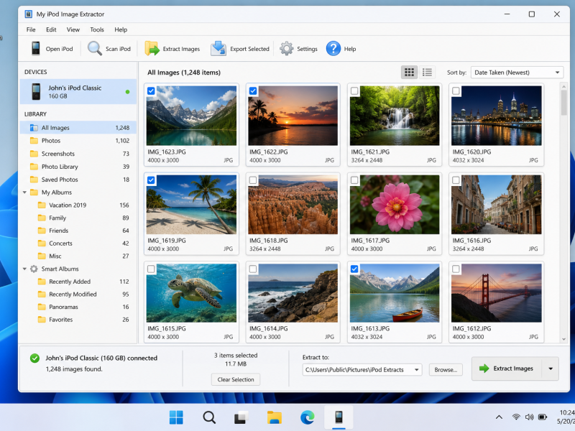Screen dimensions: 575x431
Task: Check the IMG_1617.JPG checkbox
Action: tap(354, 180)
